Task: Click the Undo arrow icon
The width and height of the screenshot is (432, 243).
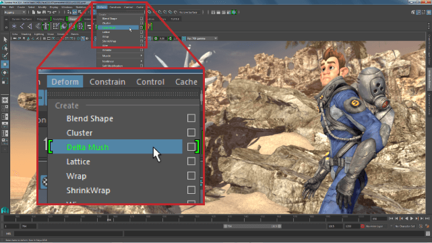Action: tap(49, 12)
